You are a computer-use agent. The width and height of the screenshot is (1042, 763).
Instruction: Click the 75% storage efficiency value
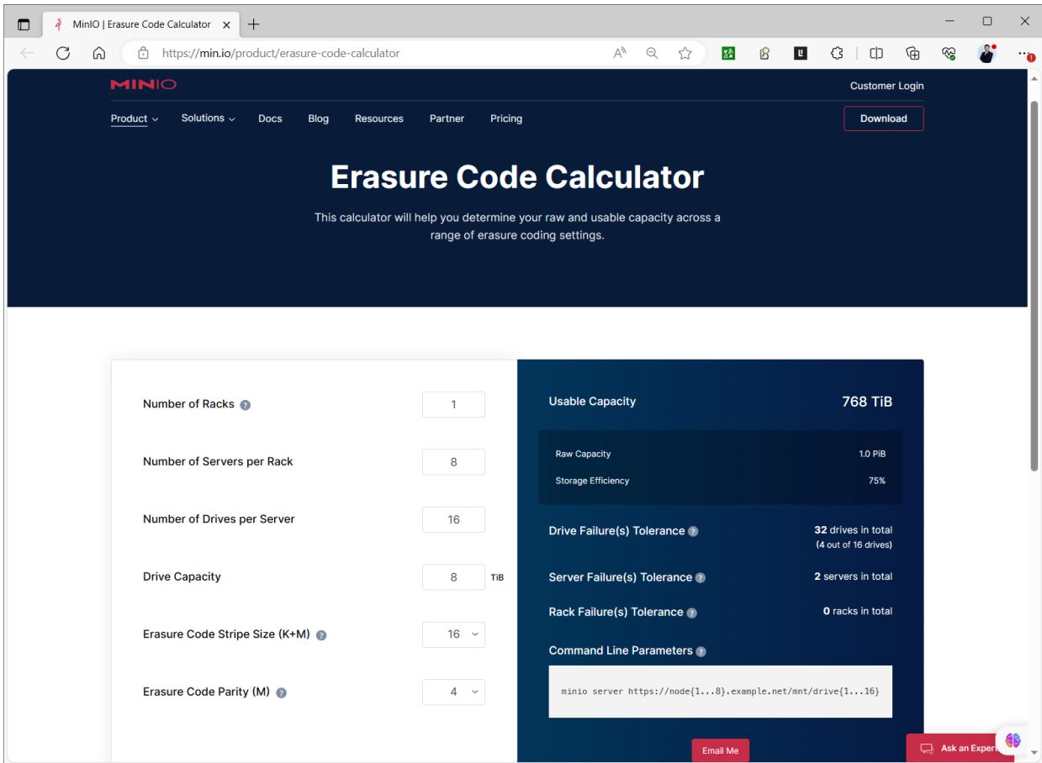877,481
